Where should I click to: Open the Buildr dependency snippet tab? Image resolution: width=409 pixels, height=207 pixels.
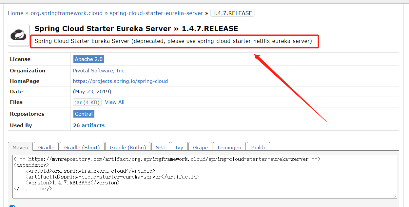258,147
